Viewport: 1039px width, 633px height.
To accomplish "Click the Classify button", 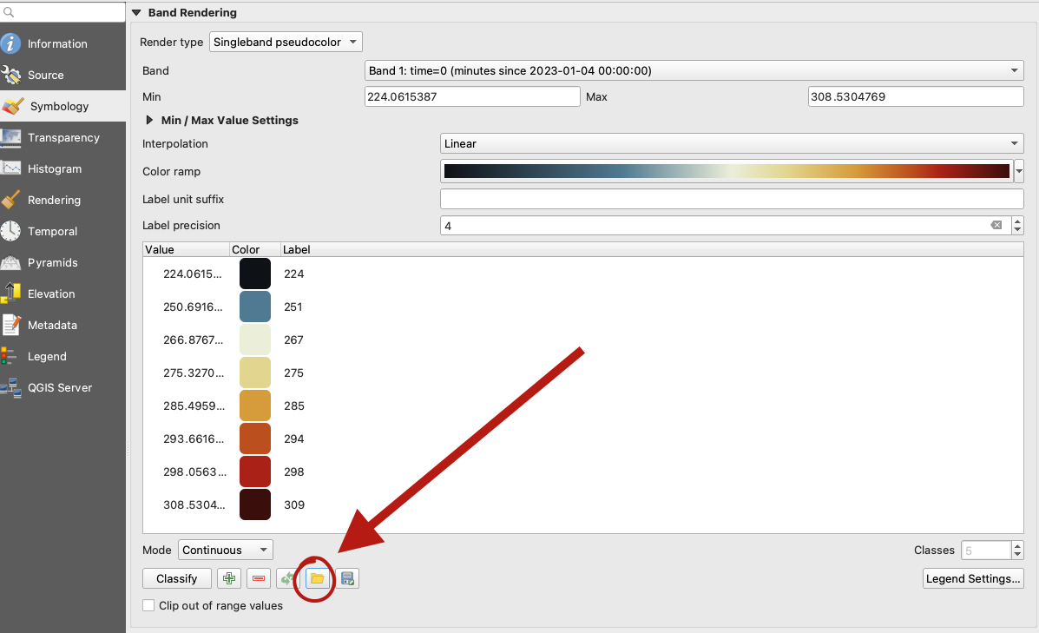I will pyautogui.click(x=176, y=578).
